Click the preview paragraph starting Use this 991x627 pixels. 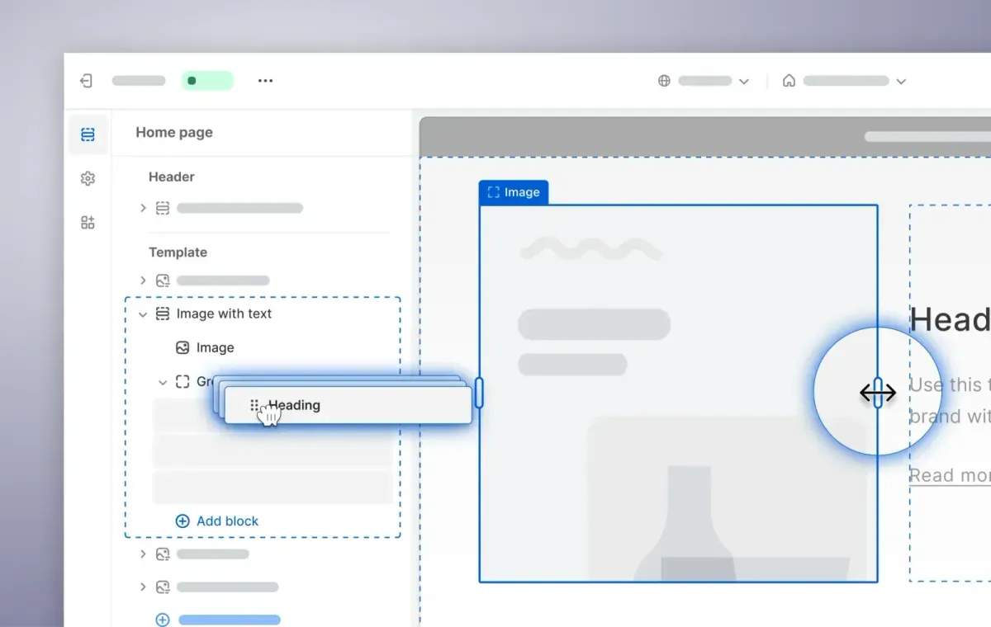point(950,400)
